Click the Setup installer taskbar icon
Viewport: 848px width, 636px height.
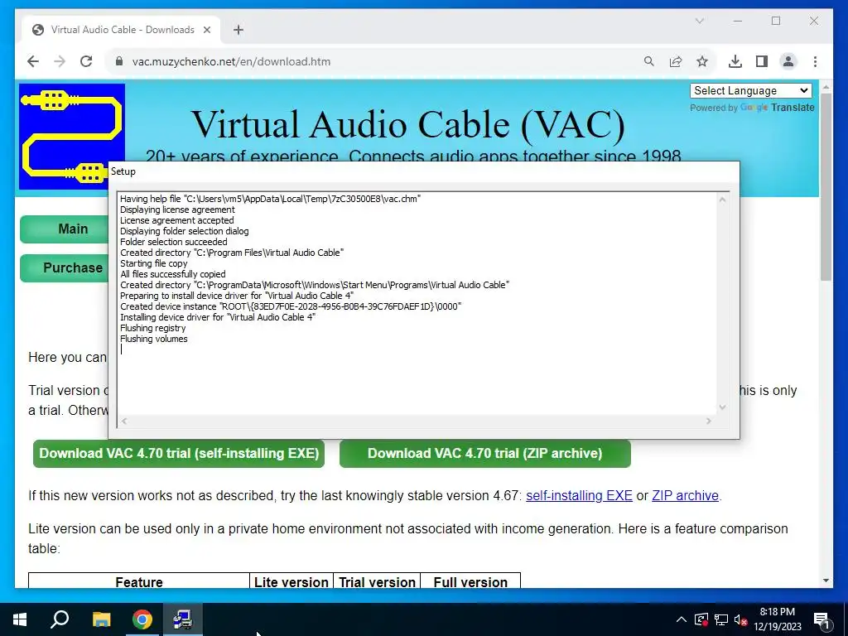(x=183, y=619)
